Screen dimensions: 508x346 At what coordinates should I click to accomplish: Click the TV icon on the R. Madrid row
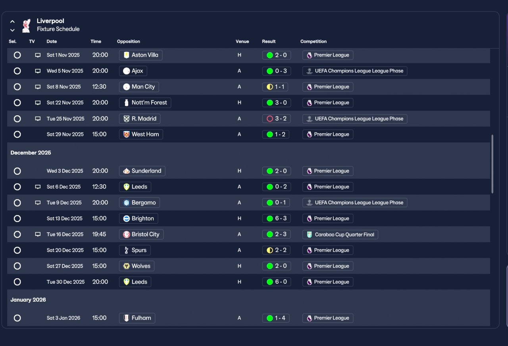coord(38,119)
